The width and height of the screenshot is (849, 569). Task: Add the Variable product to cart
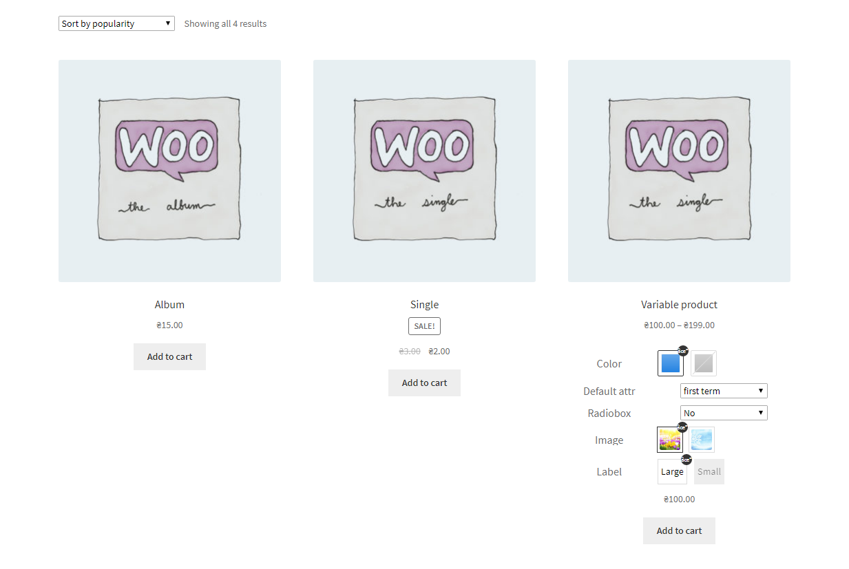pos(679,530)
